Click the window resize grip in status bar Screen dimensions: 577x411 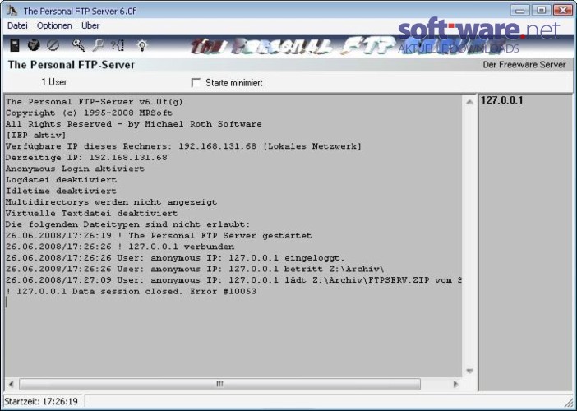coord(569,402)
